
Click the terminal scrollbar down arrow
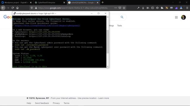pyautogui.click(x=107, y=66)
